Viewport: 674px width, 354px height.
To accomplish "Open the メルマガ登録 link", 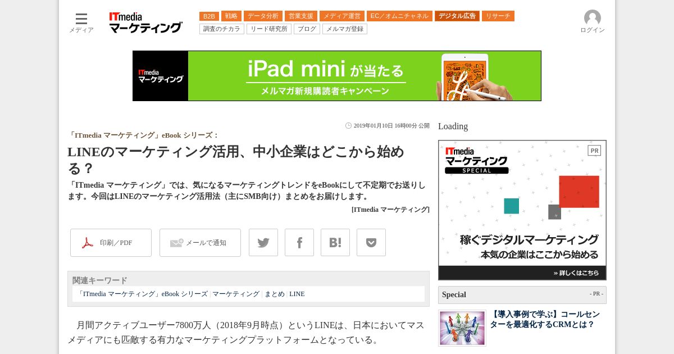I will [x=345, y=29].
